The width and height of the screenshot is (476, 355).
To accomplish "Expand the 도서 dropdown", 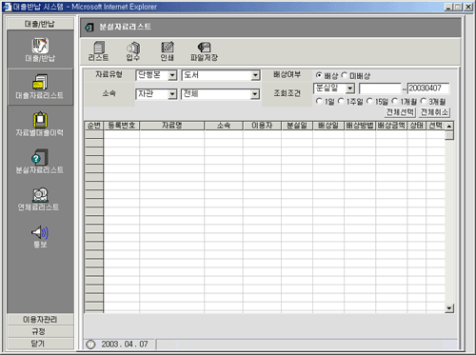I will 255,75.
